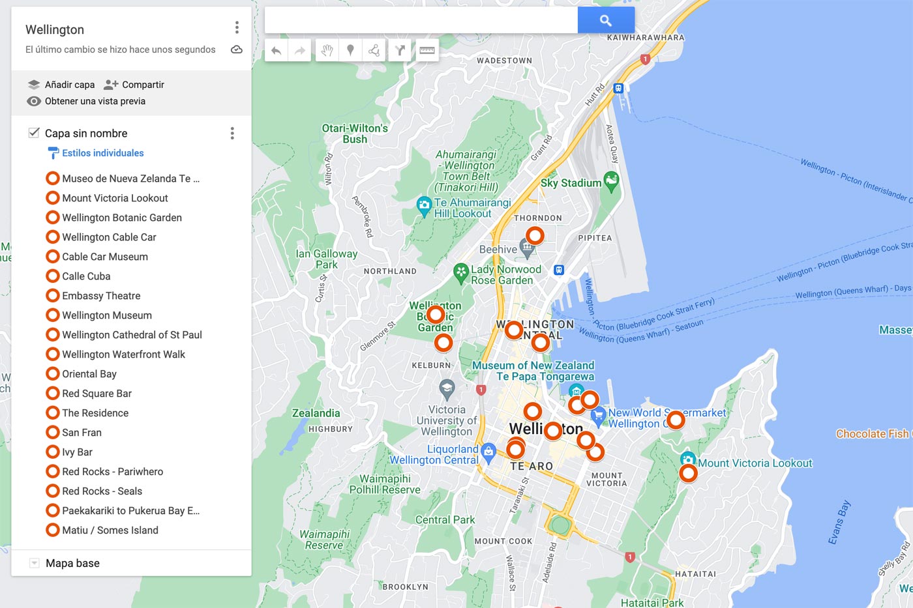Redo the last map edit
Image resolution: width=913 pixels, height=608 pixels.
click(x=299, y=50)
